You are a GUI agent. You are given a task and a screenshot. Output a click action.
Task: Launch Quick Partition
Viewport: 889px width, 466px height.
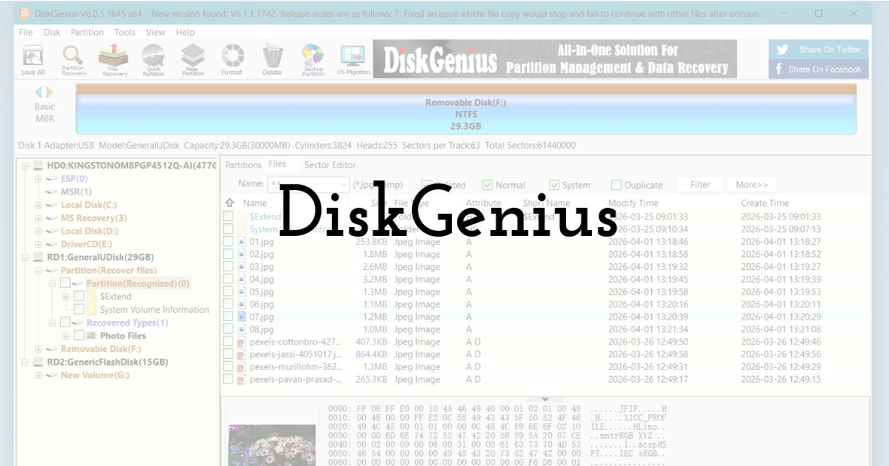(x=153, y=59)
